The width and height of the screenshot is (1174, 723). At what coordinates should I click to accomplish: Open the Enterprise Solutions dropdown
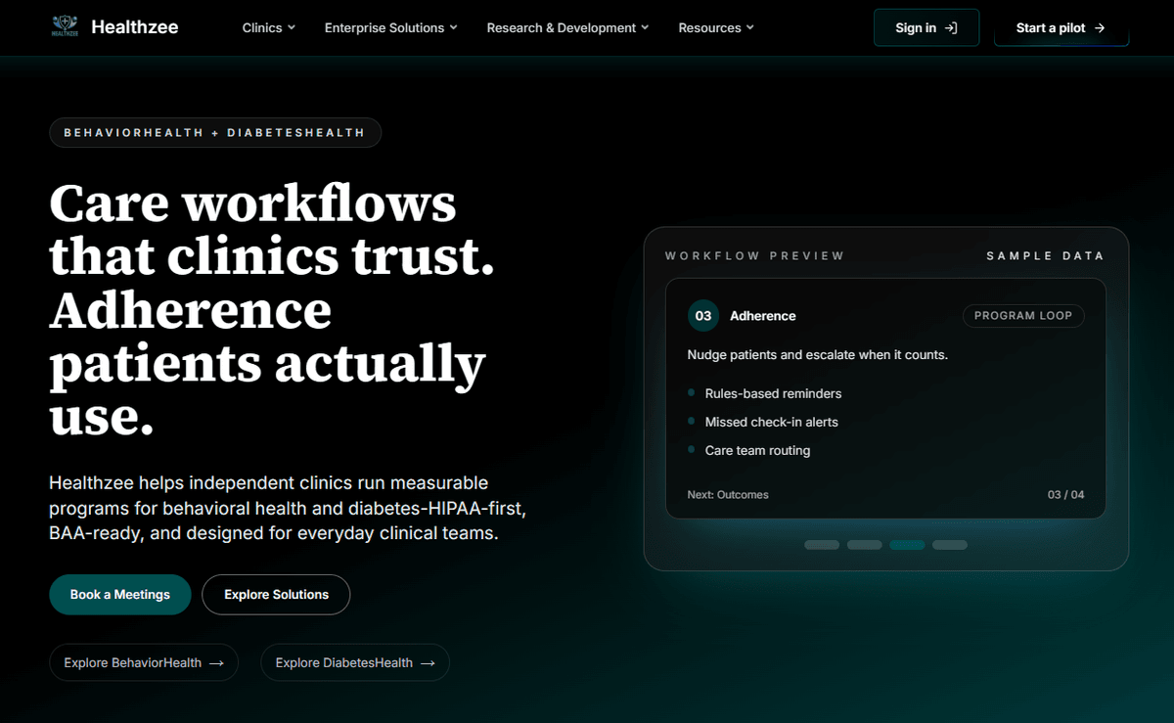[x=390, y=28]
